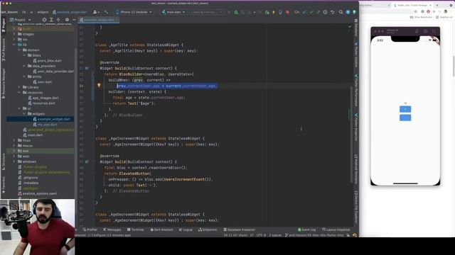Viewport: 455px width, 255px height.
Task: Open the Dart Analysis tool window tab
Action: (161, 229)
